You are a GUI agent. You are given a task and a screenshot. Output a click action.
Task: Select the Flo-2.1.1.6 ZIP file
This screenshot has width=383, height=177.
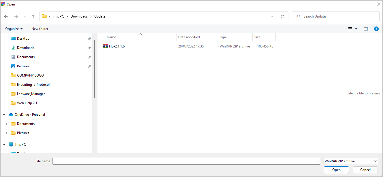117,46
